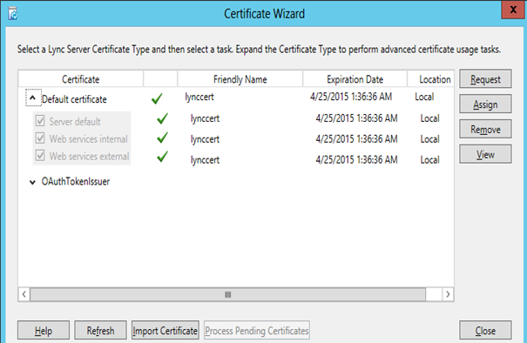Viewport: 527px width, 343px height.
Task: Click Local in the Default certificate row
Action: point(424,97)
